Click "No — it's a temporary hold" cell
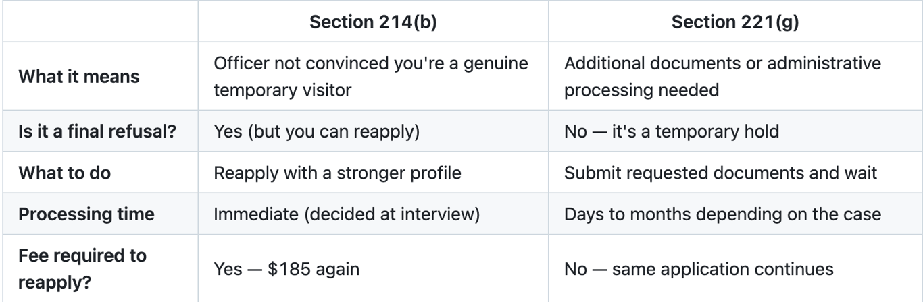This screenshot has height=302, width=923. coord(671,130)
